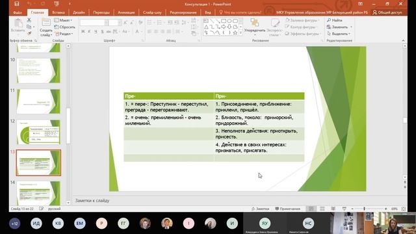Select the text box shape in gallery

[206, 21]
